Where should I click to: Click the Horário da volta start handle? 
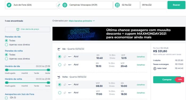tap(7, 82)
